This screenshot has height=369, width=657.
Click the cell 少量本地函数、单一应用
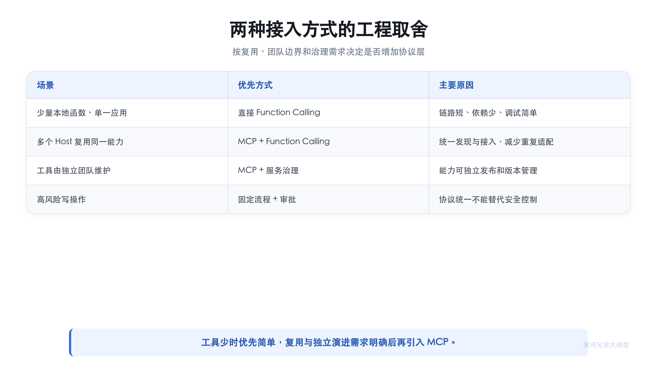click(127, 113)
